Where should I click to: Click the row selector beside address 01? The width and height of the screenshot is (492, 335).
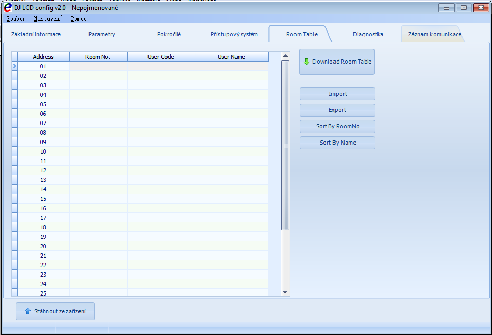click(15, 66)
